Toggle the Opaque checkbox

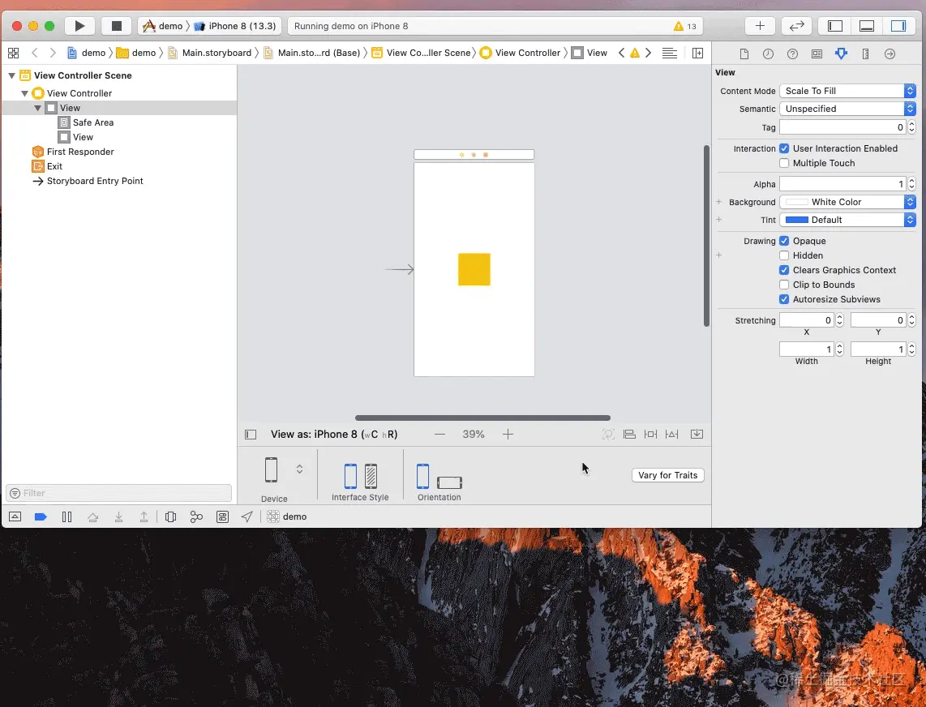click(784, 241)
